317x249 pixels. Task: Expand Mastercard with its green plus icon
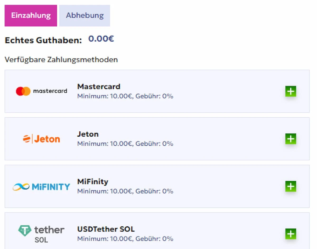click(291, 92)
